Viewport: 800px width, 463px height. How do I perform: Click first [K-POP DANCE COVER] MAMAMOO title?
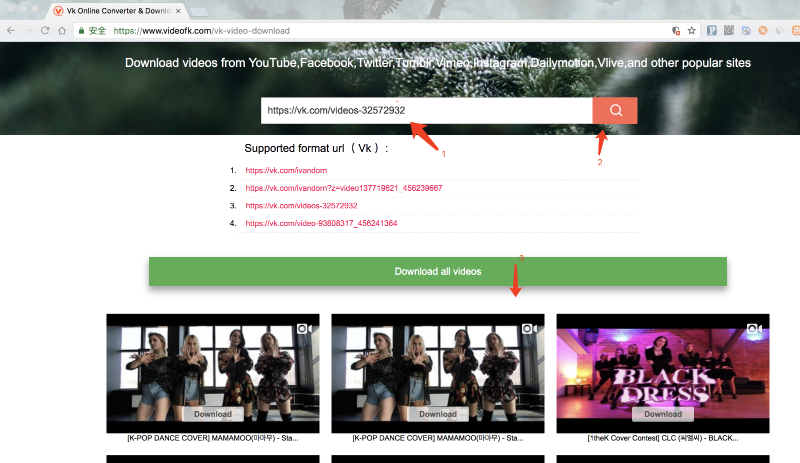(x=213, y=438)
